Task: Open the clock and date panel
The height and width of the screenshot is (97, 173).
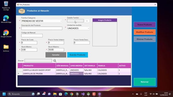Action: pyautogui.click(x=164, y=94)
